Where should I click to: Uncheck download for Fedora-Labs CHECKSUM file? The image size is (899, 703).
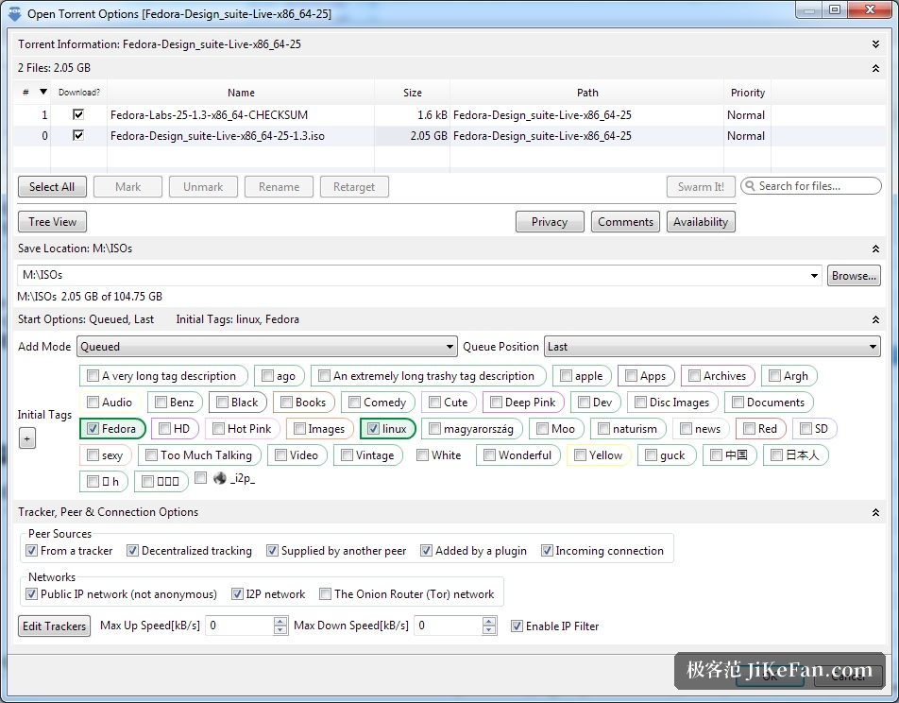78,114
